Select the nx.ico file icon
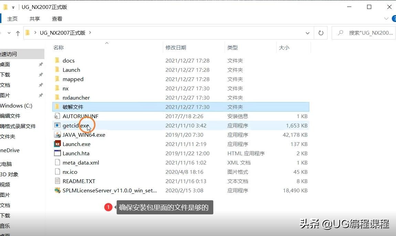 click(57, 172)
